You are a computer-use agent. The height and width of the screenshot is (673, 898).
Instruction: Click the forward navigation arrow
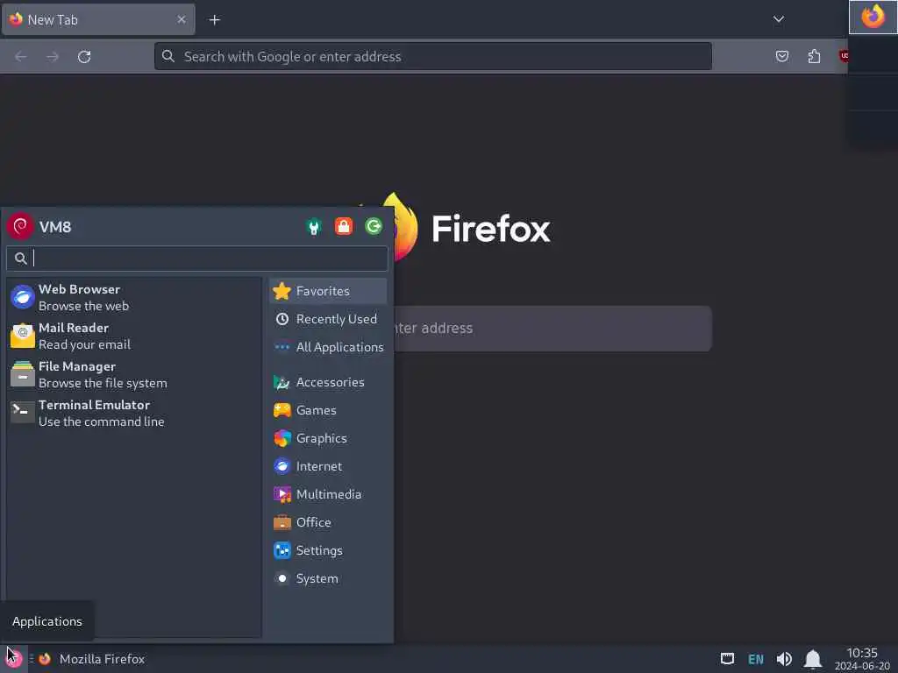click(52, 56)
